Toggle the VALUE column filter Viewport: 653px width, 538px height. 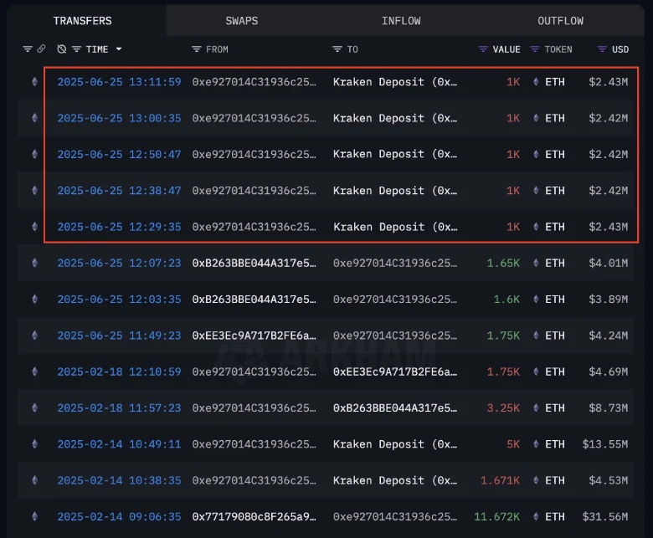pos(483,49)
